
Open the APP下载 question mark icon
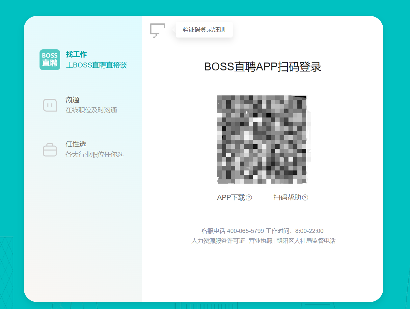pos(249,197)
